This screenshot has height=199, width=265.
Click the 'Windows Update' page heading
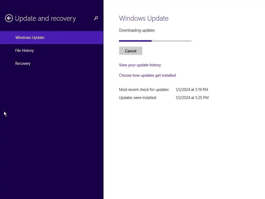144,18
